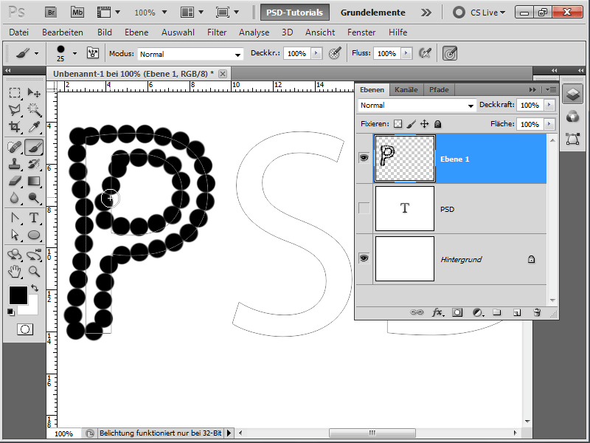Select the Pen tool
The width and height of the screenshot is (590, 443).
[15, 218]
